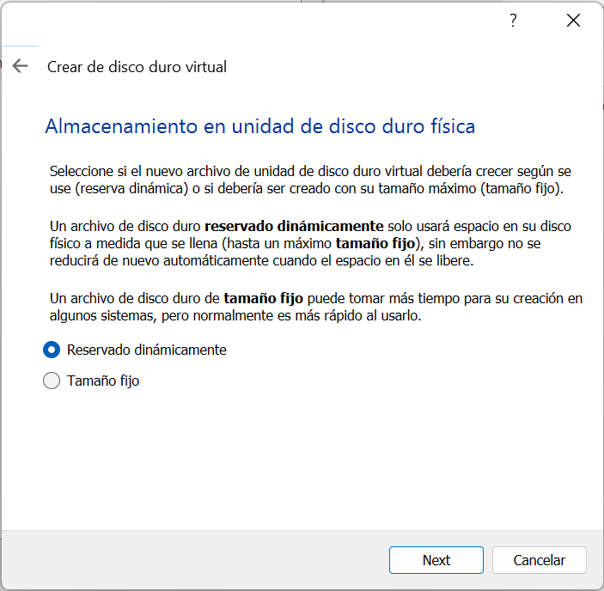Image resolution: width=604 pixels, height=591 pixels.
Task: Click the wizard title 'Crear de disco duro virtual'
Action: click(137, 67)
